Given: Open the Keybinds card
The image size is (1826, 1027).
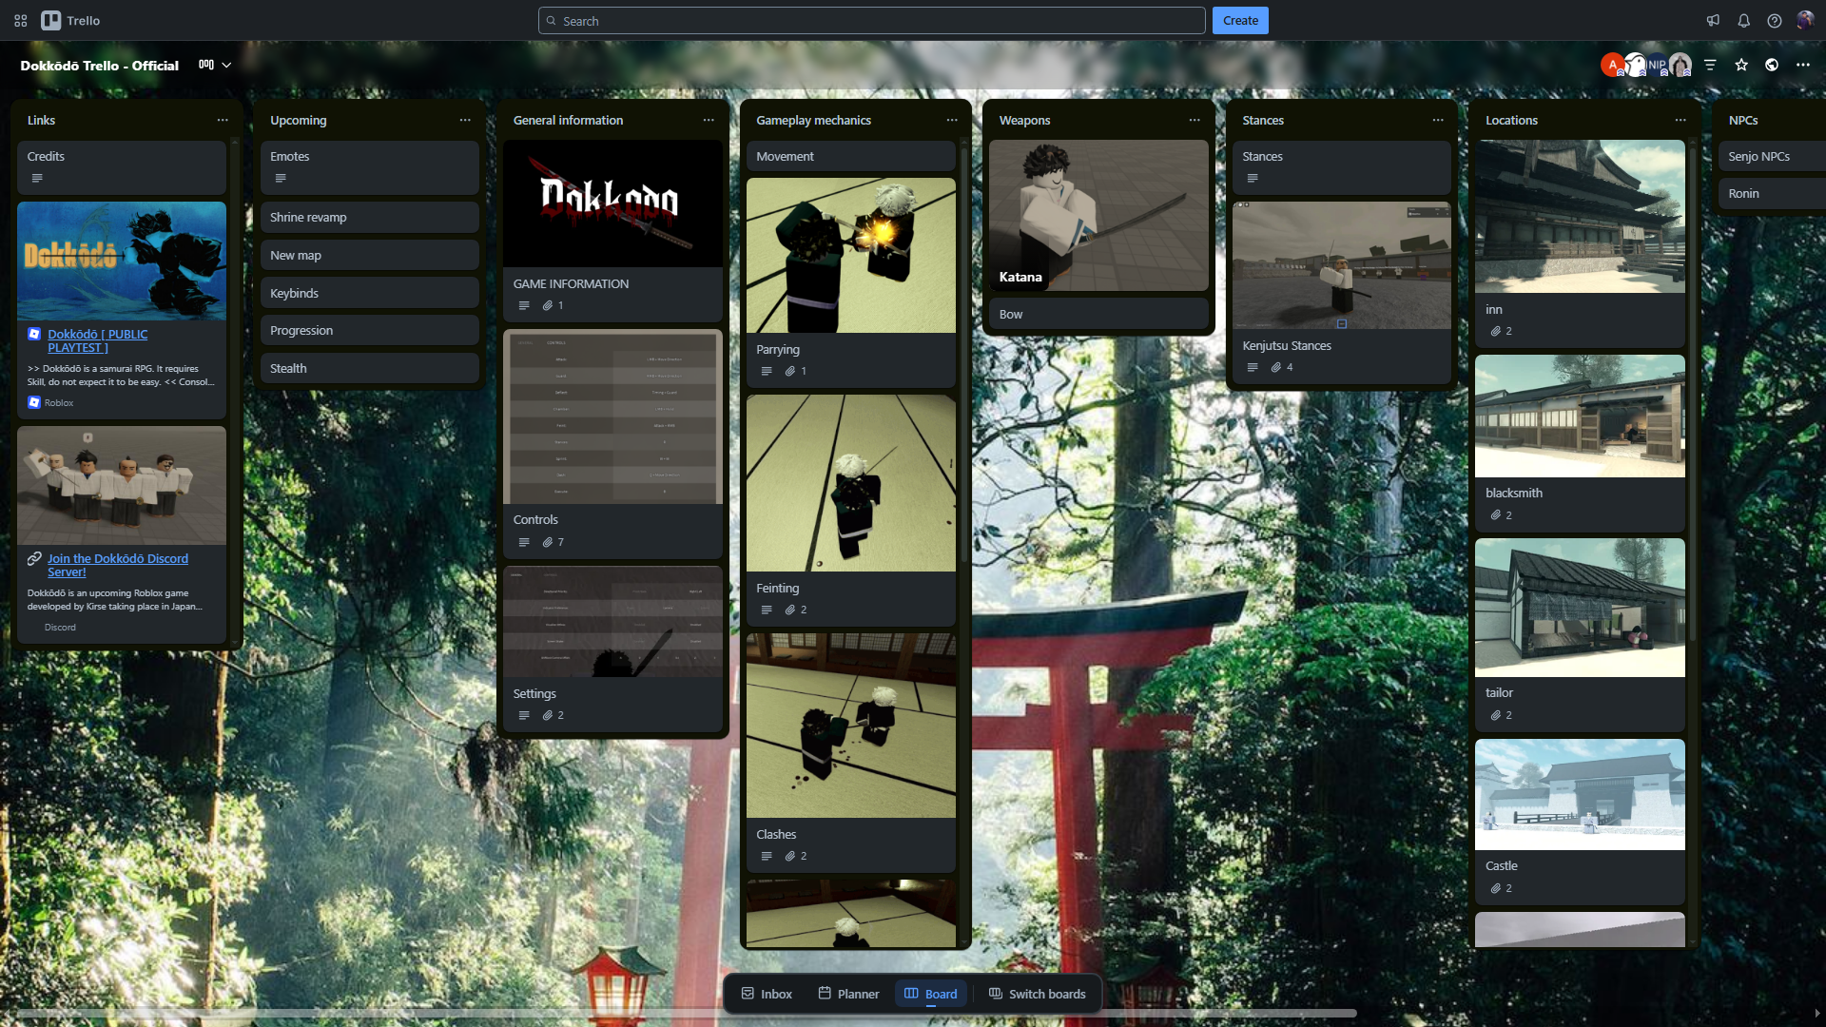Looking at the screenshot, I should (x=369, y=293).
